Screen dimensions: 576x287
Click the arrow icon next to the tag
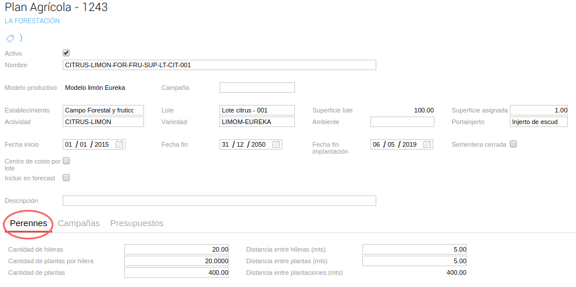pyautogui.click(x=21, y=39)
